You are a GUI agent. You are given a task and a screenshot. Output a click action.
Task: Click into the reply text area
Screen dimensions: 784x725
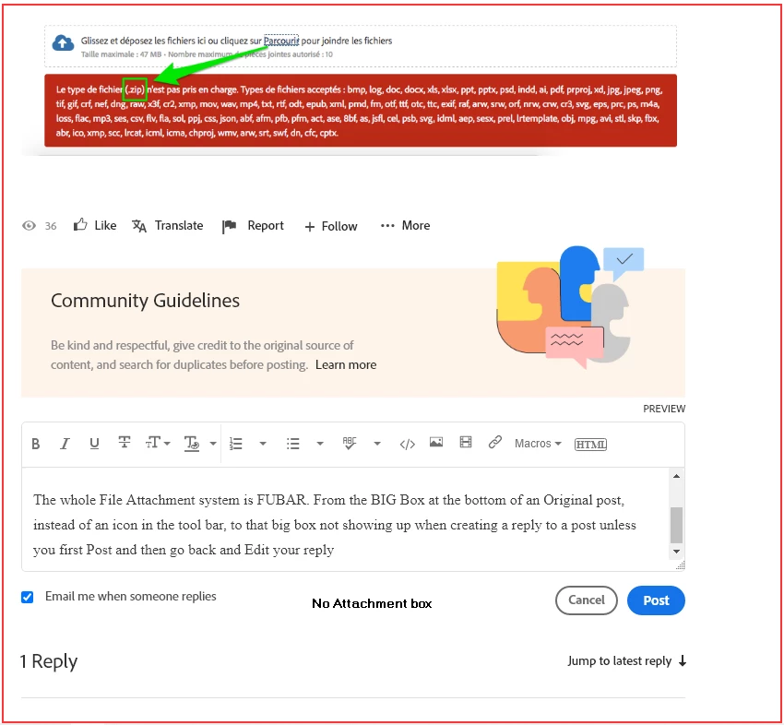pos(345,519)
